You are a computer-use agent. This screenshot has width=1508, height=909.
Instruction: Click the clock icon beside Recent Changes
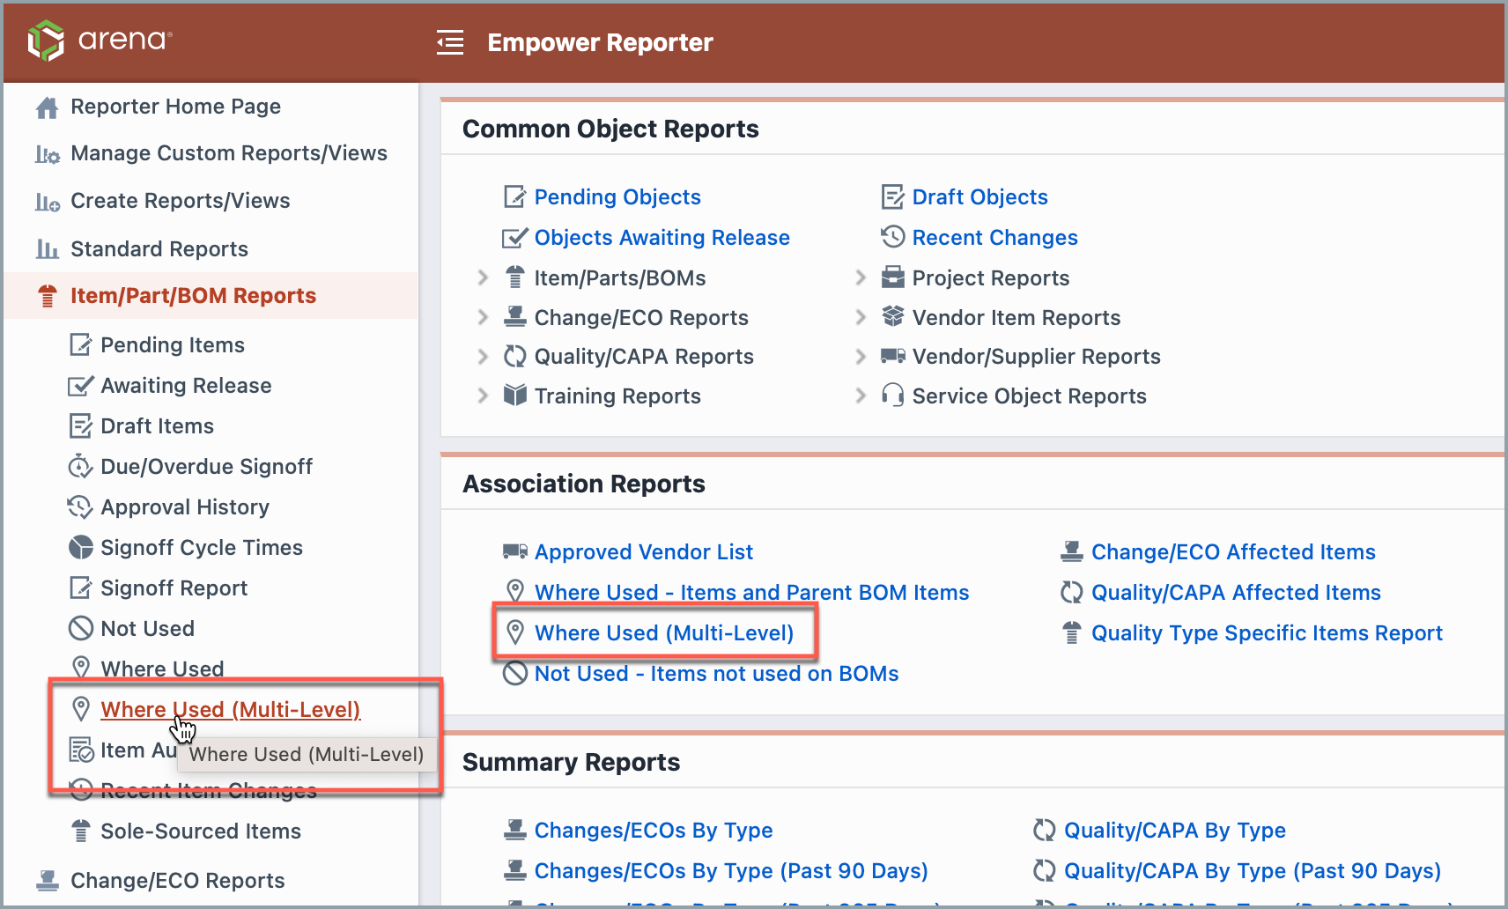tap(892, 236)
